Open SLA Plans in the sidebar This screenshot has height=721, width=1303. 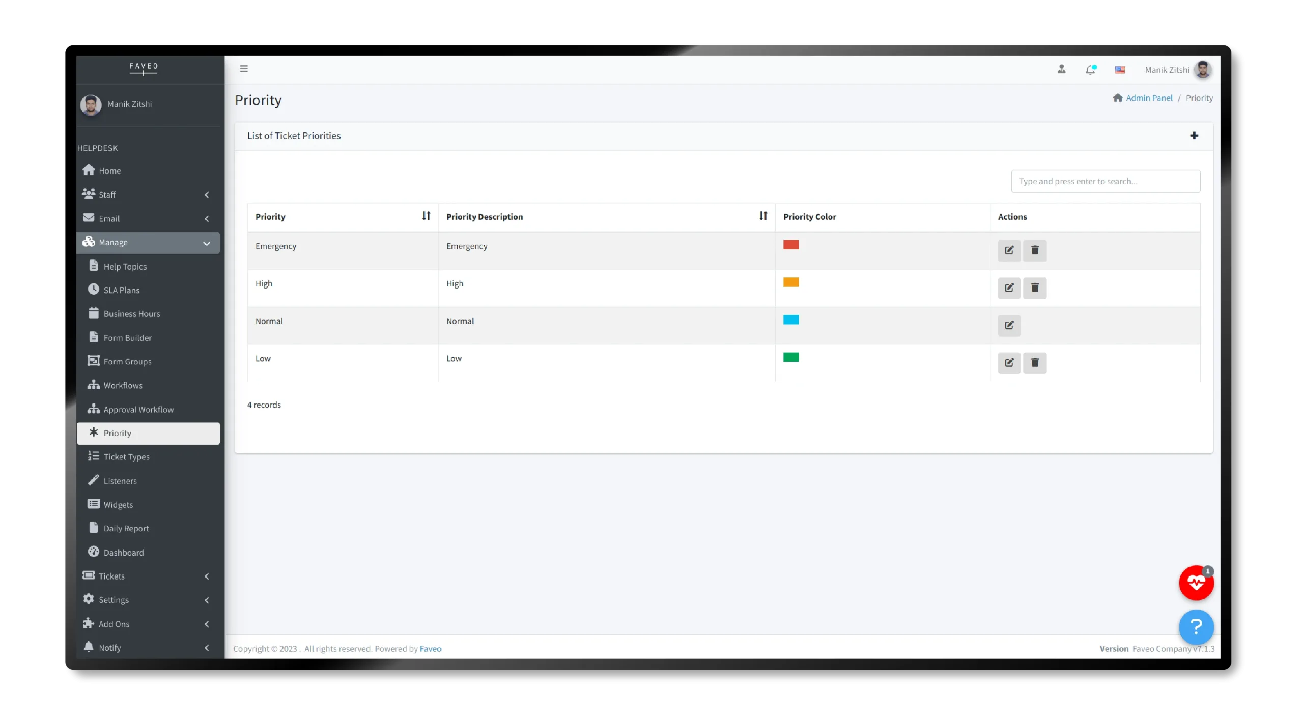148,290
